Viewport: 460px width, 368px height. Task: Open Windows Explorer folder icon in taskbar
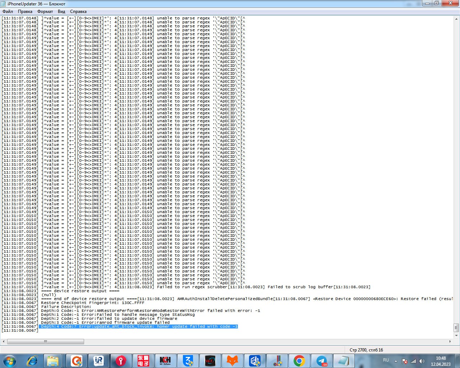[x=54, y=361]
